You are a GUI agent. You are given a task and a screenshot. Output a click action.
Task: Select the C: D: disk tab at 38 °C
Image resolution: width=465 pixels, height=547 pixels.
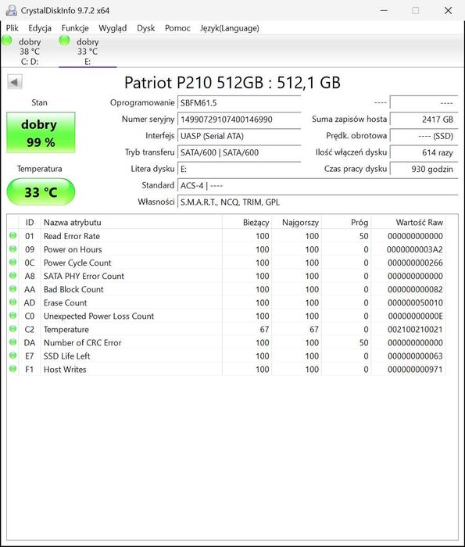(x=30, y=52)
